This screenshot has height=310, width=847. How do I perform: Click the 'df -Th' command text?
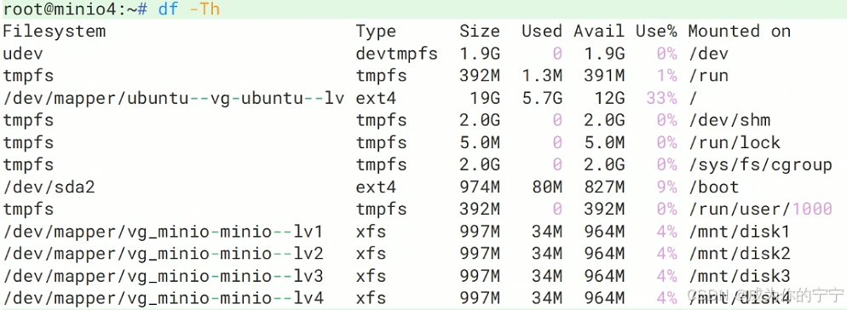(x=189, y=9)
